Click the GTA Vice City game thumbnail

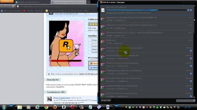[x=66, y=43]
